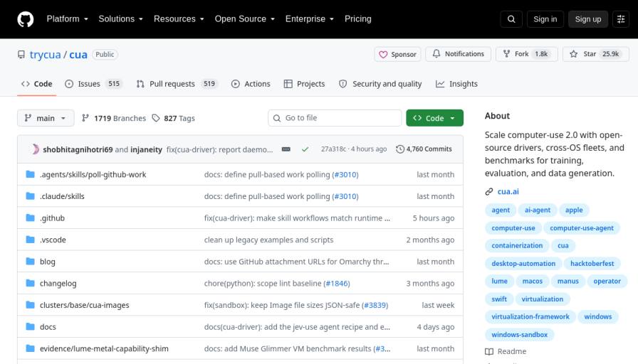Click the containerization topic tag
Viewport: 638px width, 364px height.
(517, 245)
